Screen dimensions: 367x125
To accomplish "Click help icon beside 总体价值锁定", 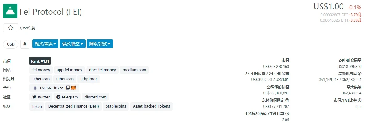I will tap(287, 100).
